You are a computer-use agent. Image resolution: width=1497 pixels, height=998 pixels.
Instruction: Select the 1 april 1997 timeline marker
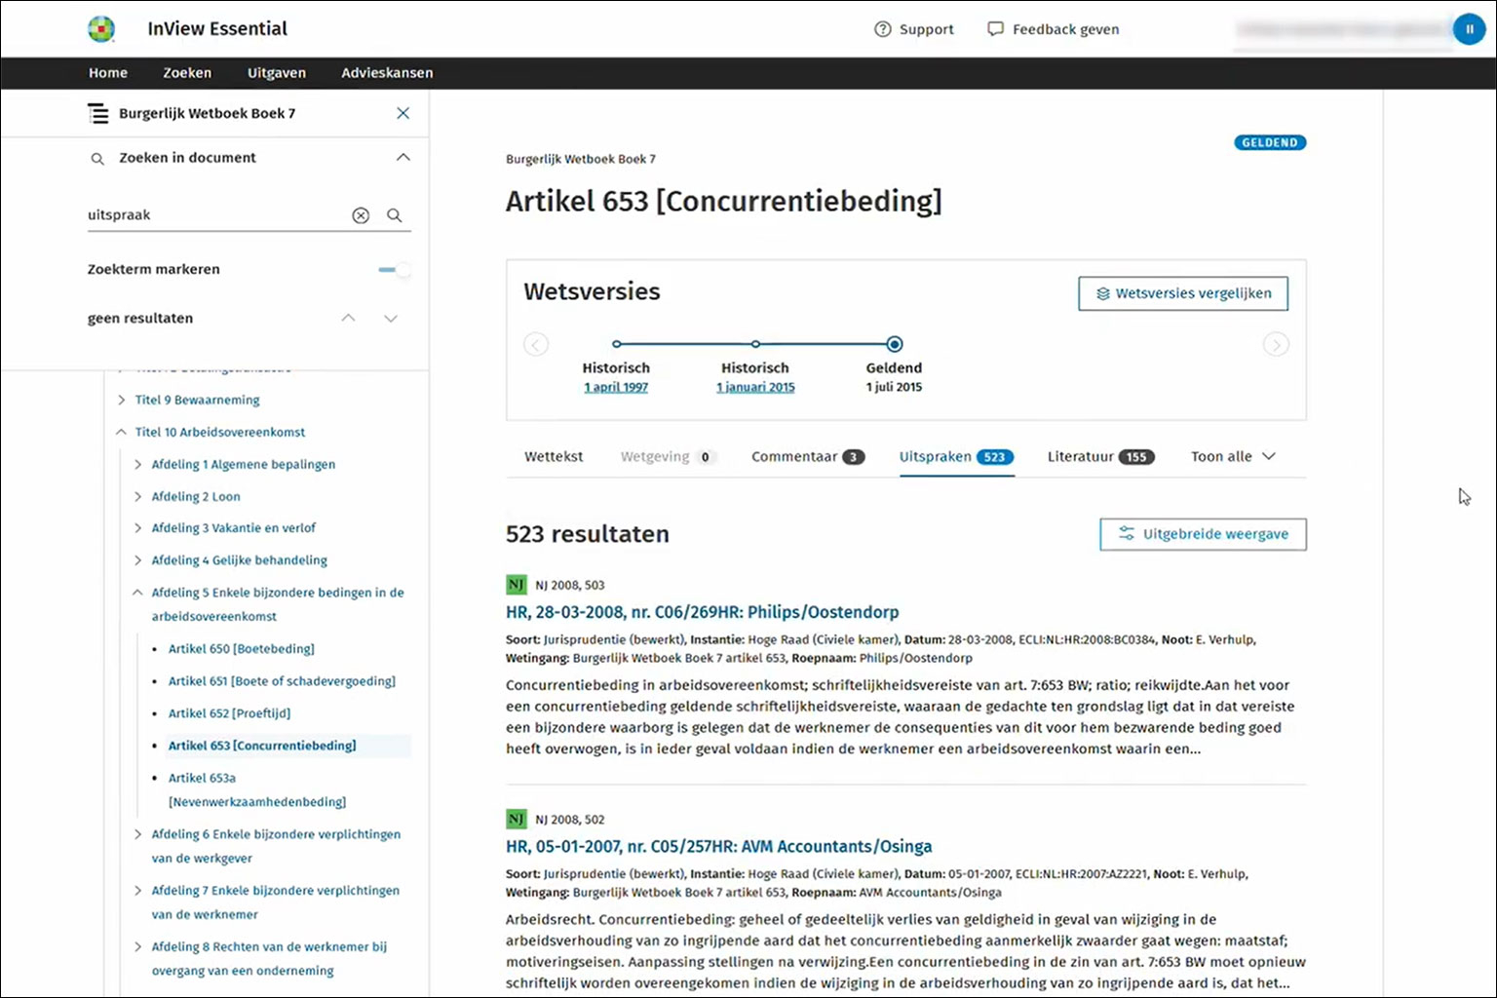pos(616,344)
